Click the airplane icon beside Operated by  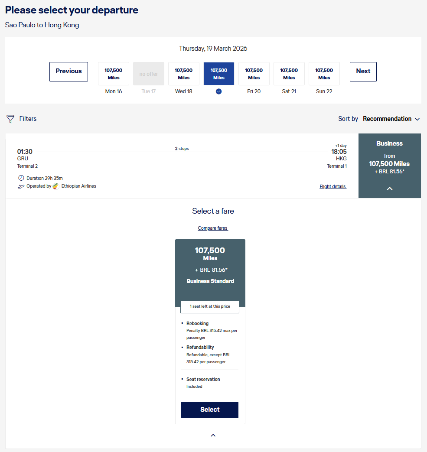21,186
